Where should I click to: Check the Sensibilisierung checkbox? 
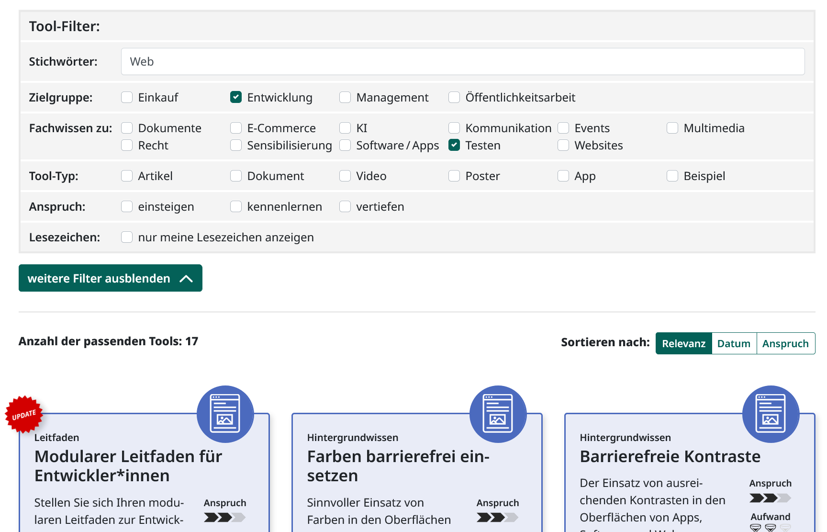pos(236,145)
